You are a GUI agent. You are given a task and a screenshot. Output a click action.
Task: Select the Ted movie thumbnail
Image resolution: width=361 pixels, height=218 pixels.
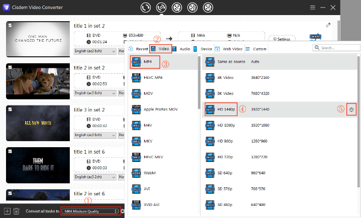click(38, 81)
